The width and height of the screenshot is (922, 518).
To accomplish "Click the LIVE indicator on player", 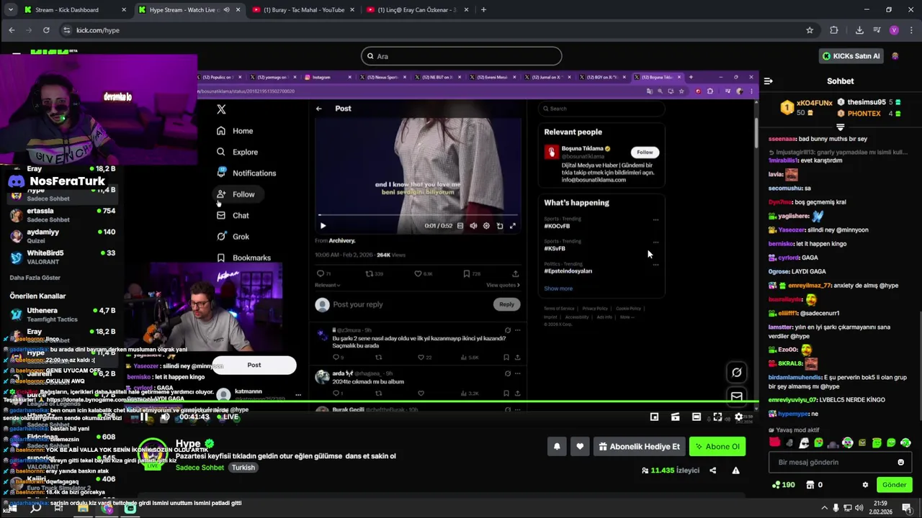I will click(227, 417).
